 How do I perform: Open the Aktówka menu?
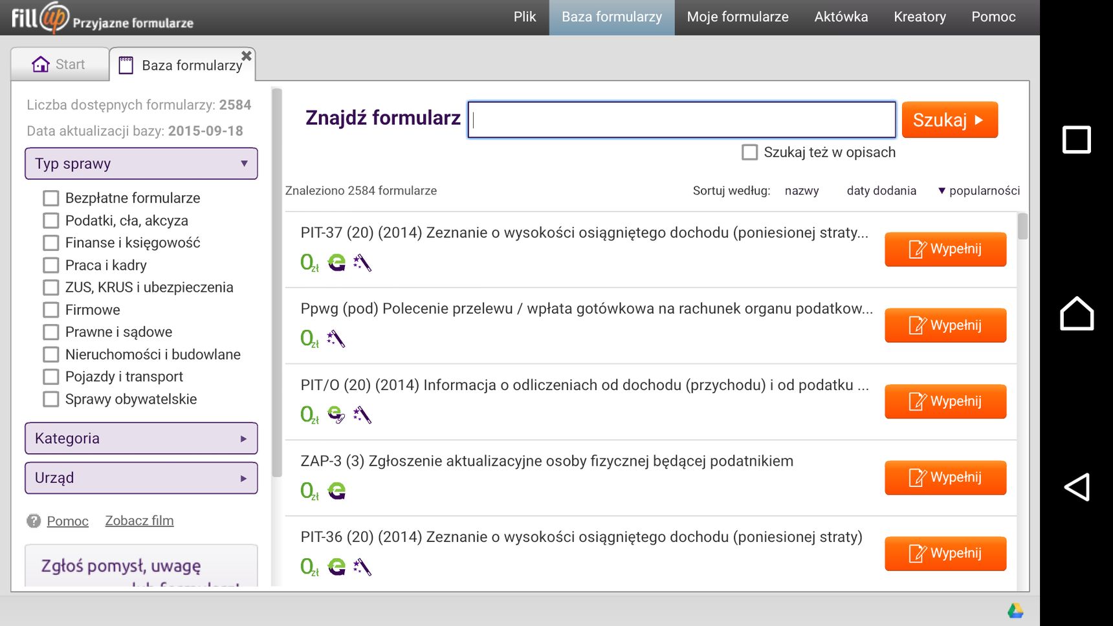coord(841,17)
